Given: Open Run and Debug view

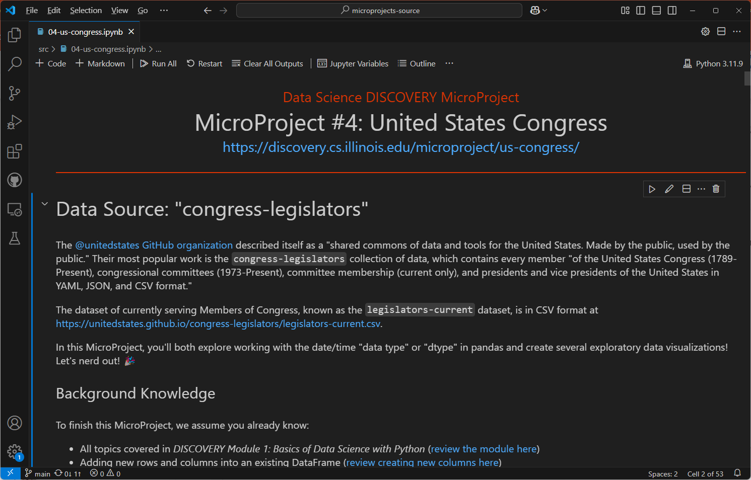Looking at the screenshot, I should 15,122.
